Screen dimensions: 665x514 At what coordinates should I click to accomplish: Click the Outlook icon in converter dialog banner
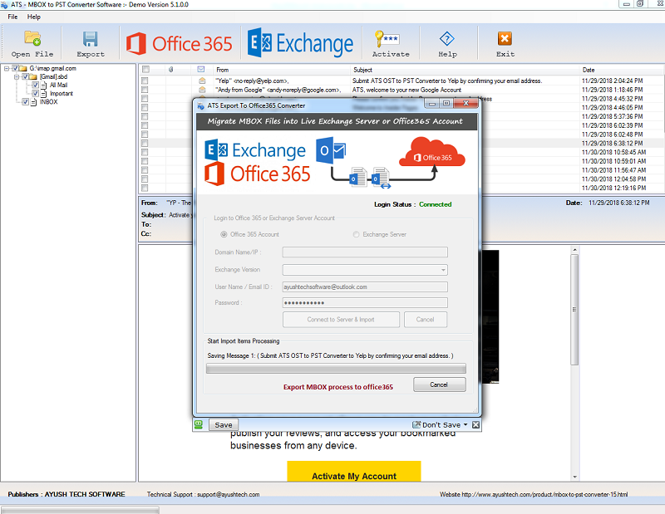pyautogui.click(x=331, y=150)
